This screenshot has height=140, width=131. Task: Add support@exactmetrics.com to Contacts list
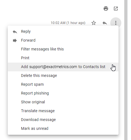[63, 67]
